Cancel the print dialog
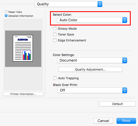The width and height of the screenshot is (138, 126). tap(103, 121)
